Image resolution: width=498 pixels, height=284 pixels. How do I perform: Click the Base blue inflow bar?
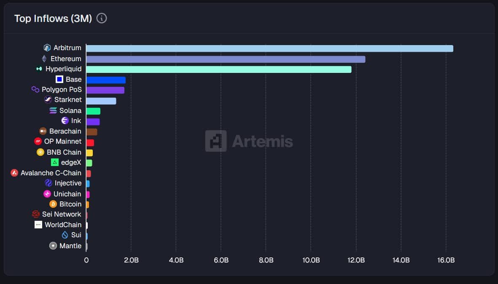click(x=106, y=80)
